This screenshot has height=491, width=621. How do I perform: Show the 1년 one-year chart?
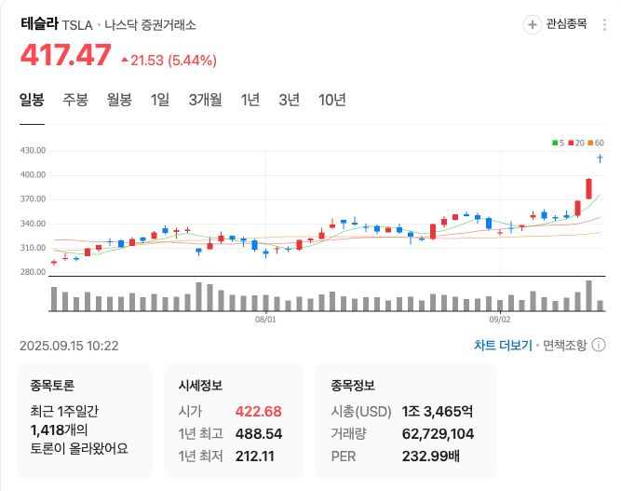250,100
